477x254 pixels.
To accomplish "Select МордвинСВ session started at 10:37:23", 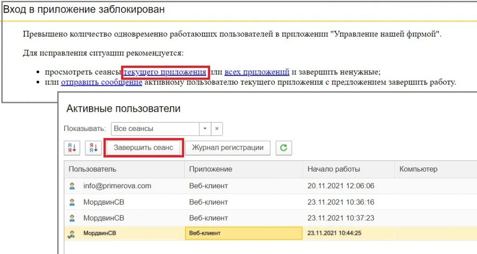I will [x=271, y=218].
